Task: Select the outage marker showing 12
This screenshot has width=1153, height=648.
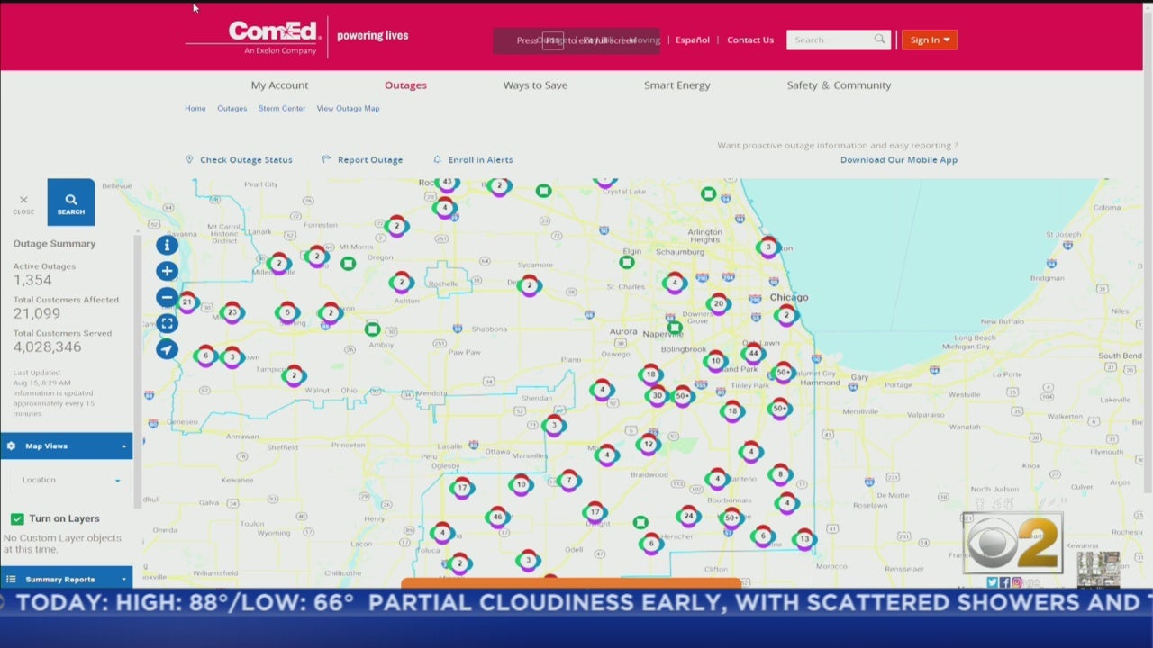Action: (648, 444)
